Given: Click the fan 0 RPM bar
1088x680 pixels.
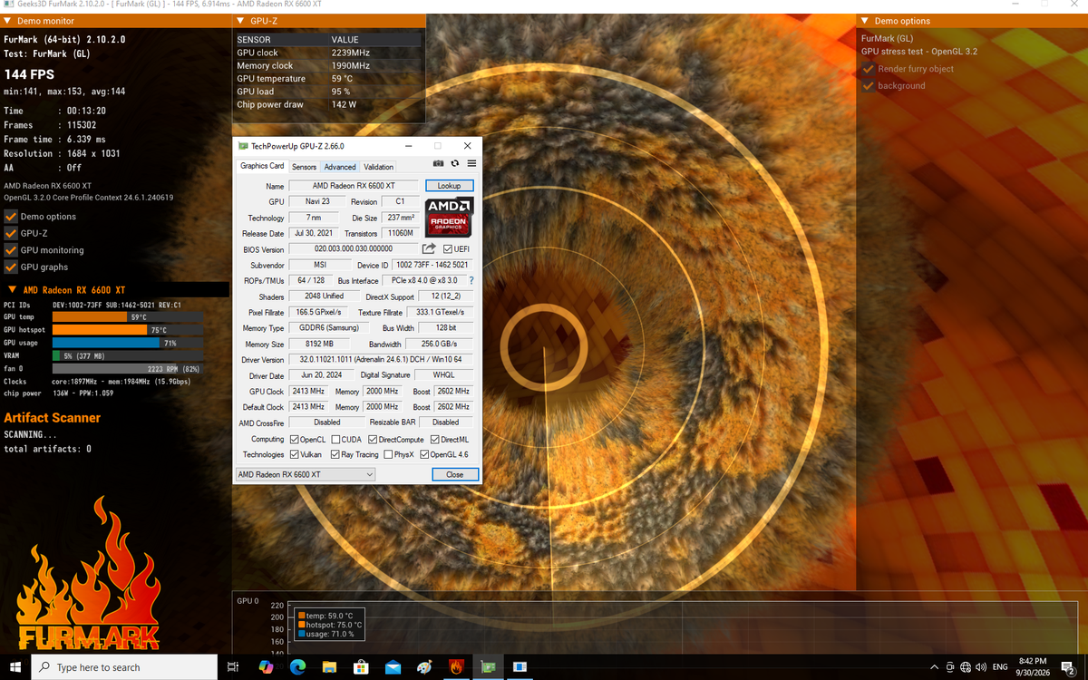Looking at the screenshot, I should pos(127,369).
